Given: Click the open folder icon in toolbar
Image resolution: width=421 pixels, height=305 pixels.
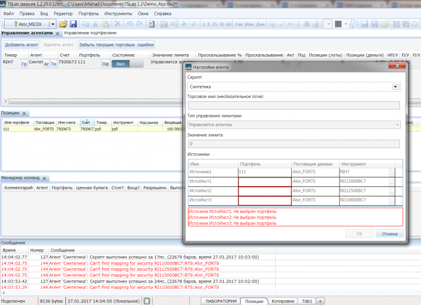Looking at the screenshot, I should 63,24.
